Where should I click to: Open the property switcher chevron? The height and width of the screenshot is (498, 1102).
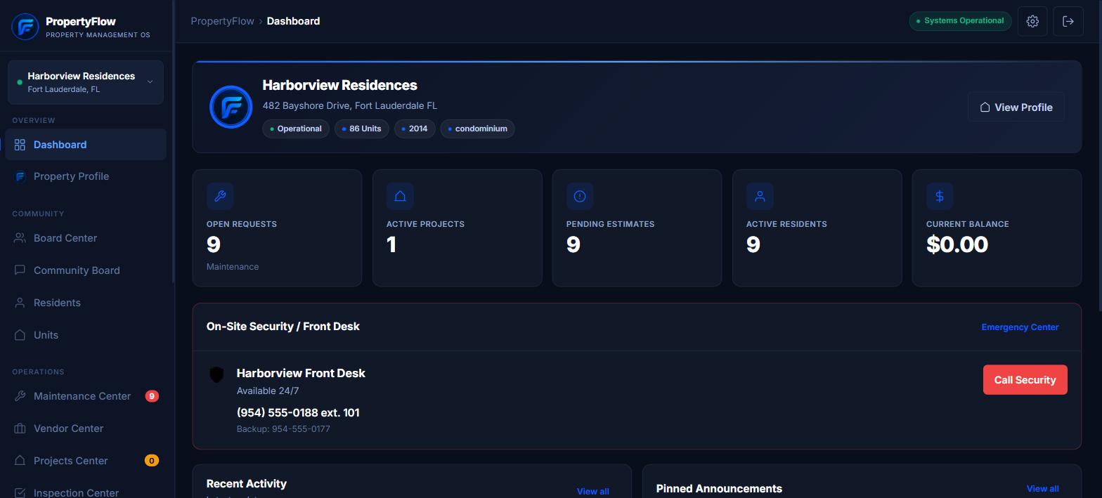click(x=150, y=82)
